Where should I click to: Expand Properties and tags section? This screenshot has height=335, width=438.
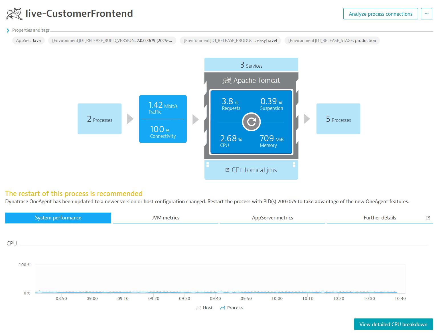click(8, 31)
